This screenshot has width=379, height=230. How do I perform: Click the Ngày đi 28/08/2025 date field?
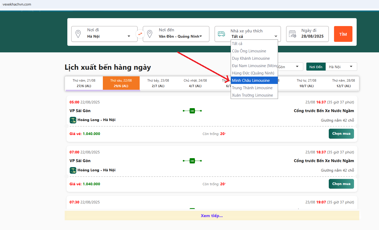click(x=307, y=34)
